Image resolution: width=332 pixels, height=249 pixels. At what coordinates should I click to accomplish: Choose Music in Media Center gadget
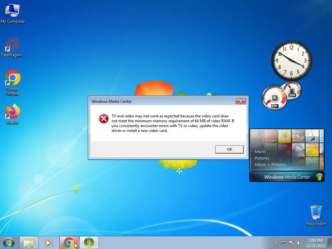[260, 152]
